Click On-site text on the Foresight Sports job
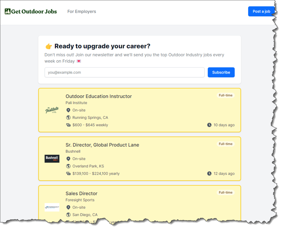Image resolution: width=283 pixels, height=230 pixels. (x=79, y=207)
